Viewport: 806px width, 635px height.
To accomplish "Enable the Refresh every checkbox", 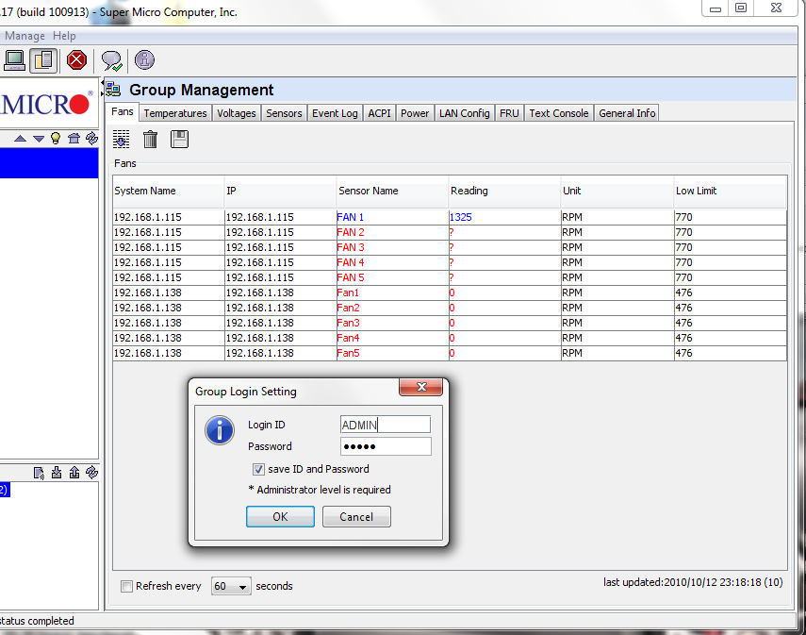I will (126, 586).
